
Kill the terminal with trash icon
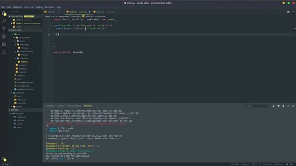coord(283,106)
